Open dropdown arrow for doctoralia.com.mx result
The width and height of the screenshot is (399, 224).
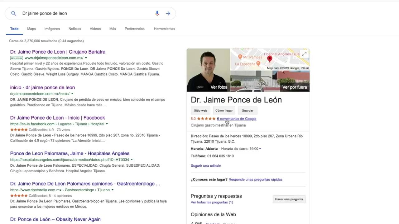point(113,190)
